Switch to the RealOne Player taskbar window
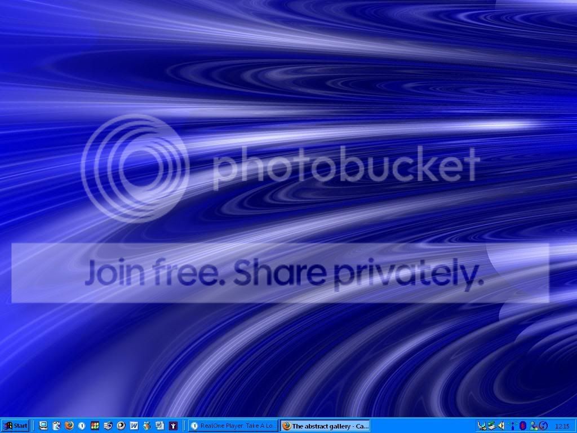The width and height of the screenshot is (577, 433). (233, 426)
